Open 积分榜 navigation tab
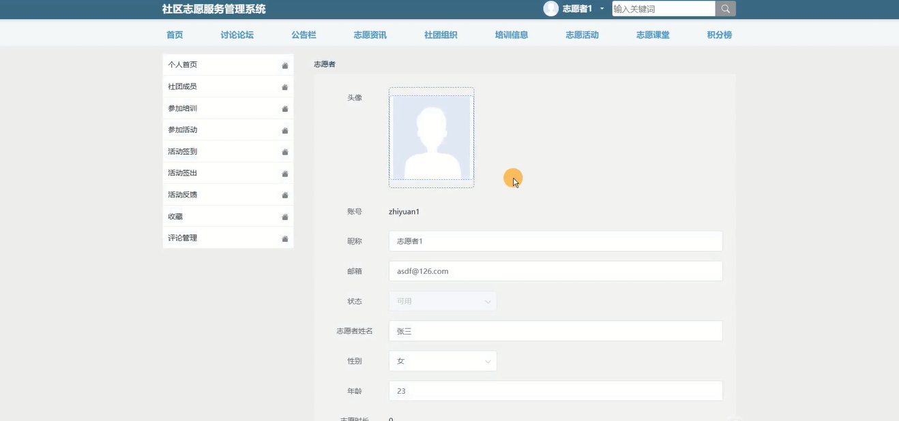 click(719, 35)
